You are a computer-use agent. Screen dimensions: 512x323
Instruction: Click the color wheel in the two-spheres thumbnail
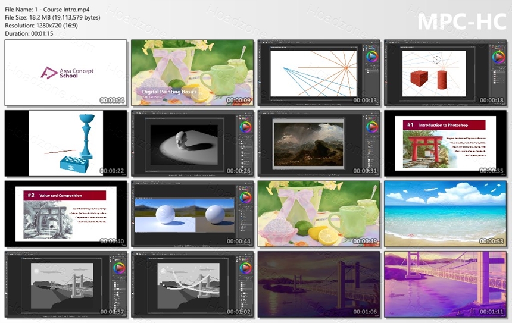[x=245, y=197]
